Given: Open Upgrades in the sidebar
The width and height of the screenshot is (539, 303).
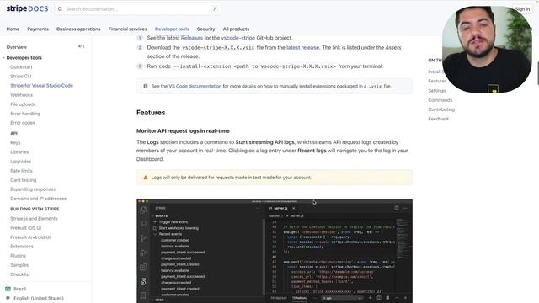Looking at the screenshot, I should point(20,161).
